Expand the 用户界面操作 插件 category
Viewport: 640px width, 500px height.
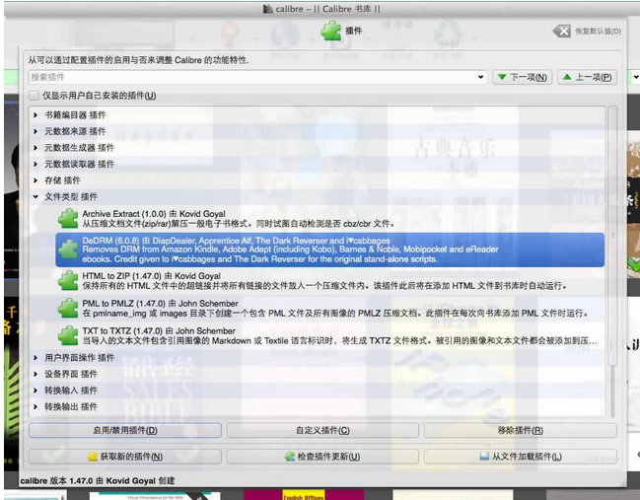[x=36, y=358]
